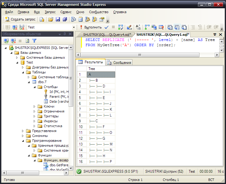Collapse the Test database node
226x184 pixels.
pyautogui.click(x=17, y=63)
